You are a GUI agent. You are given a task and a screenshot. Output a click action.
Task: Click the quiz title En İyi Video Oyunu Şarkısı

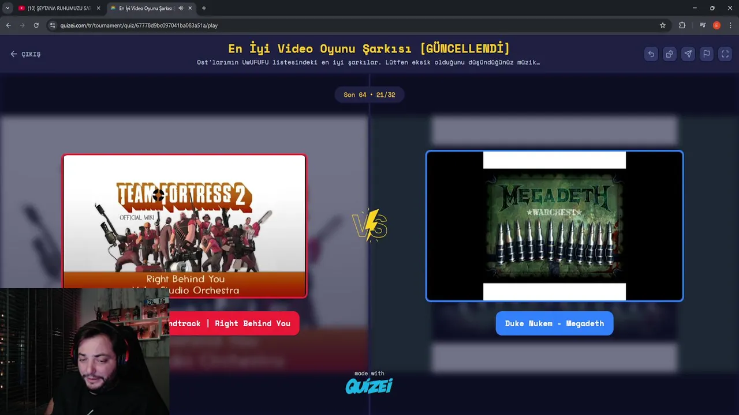click(x=369, y=48)
